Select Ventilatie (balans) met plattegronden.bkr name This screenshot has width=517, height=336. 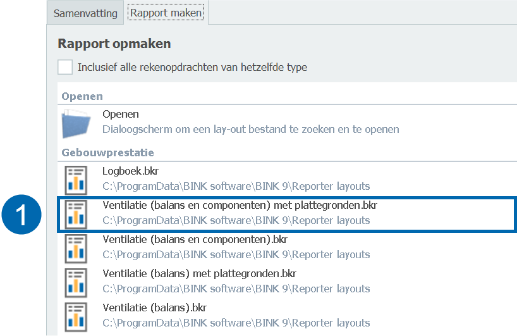(199, 274)
